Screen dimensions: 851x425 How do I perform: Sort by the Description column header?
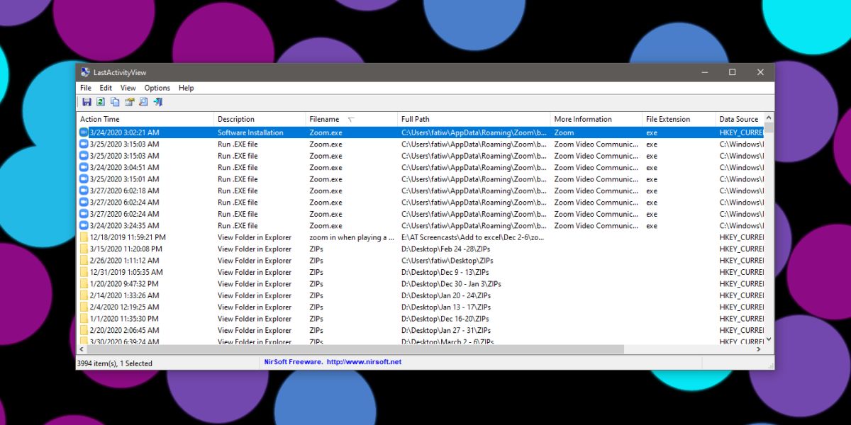point(260,119)
